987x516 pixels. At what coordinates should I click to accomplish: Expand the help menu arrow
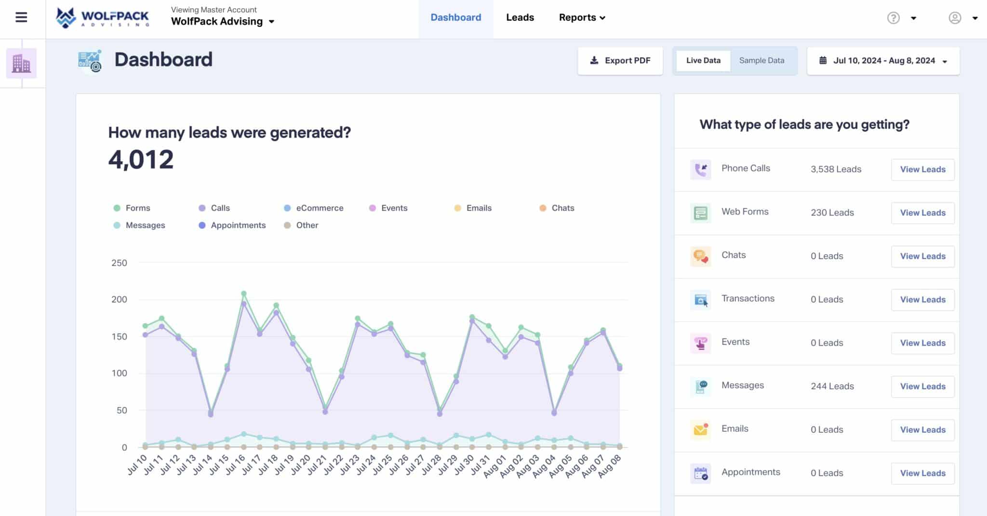(x=913, y=18)
